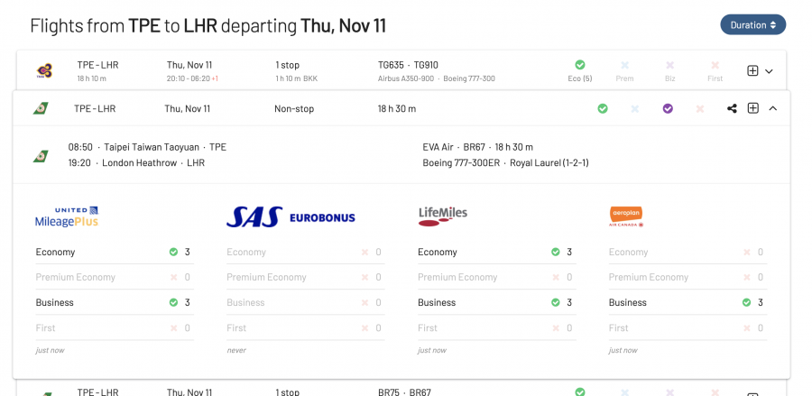Collapse the EVA Air non-stop flight details
Viewport: 812px width, 396px height.
tap(772, 108)
